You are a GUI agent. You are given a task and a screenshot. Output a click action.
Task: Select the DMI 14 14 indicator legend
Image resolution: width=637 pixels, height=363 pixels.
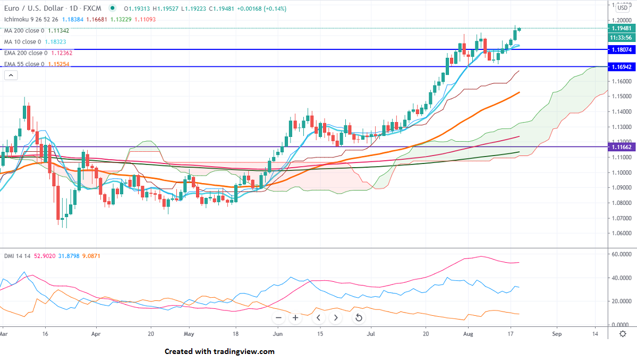coord(18,256)
